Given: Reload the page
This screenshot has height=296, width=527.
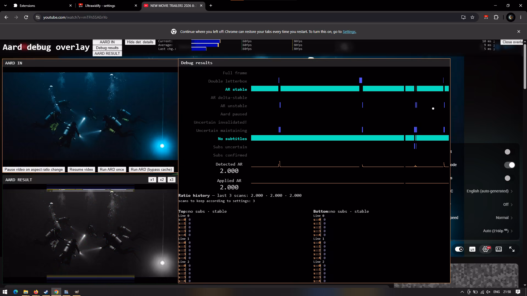Looking at the screenshot, I should click(x=26, y=17).
